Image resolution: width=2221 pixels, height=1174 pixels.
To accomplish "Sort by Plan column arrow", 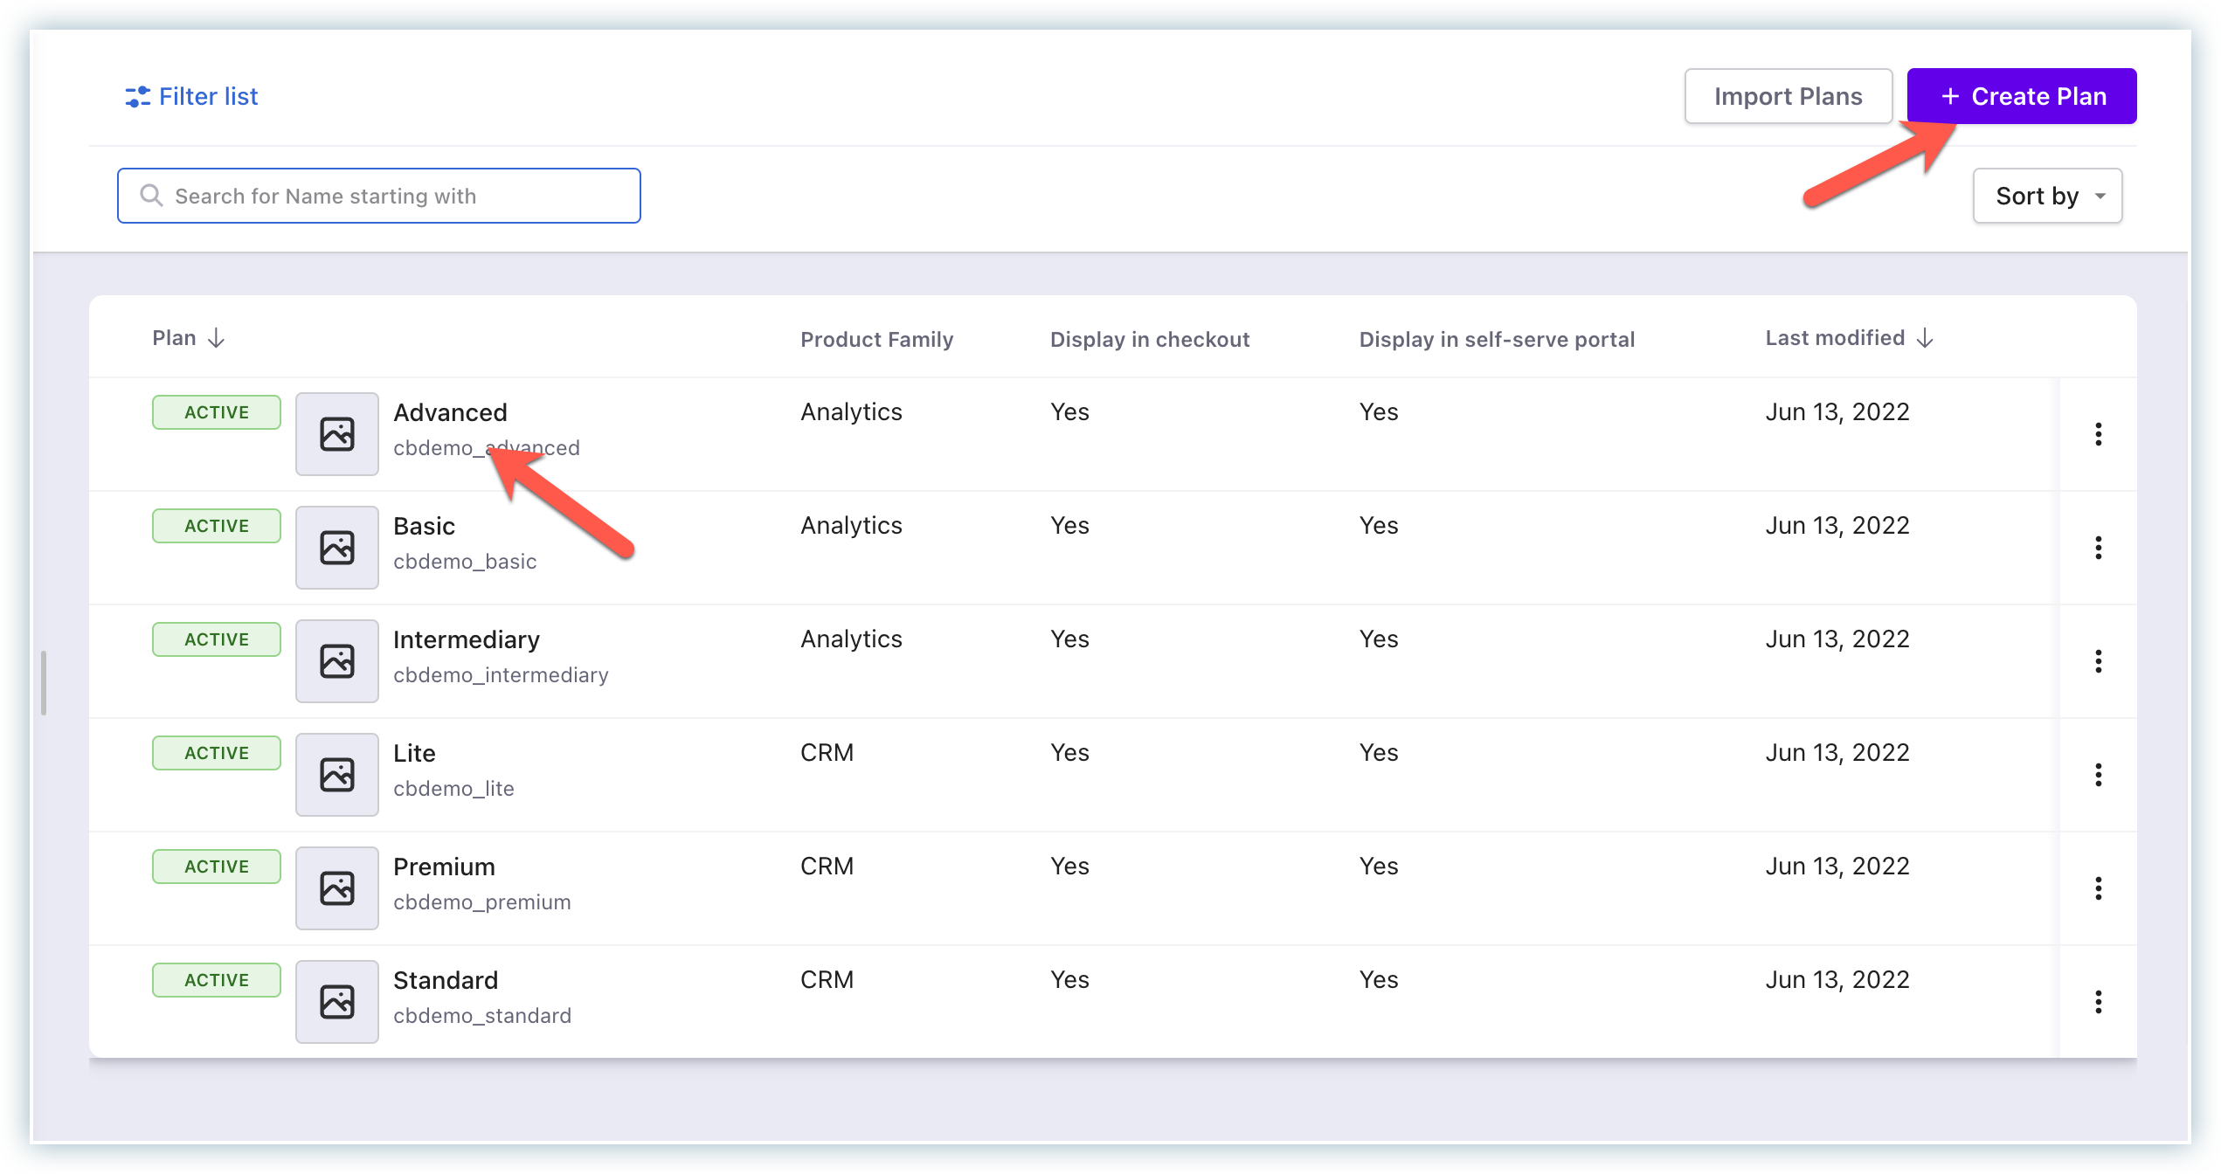I will click(x=216, y=338).
